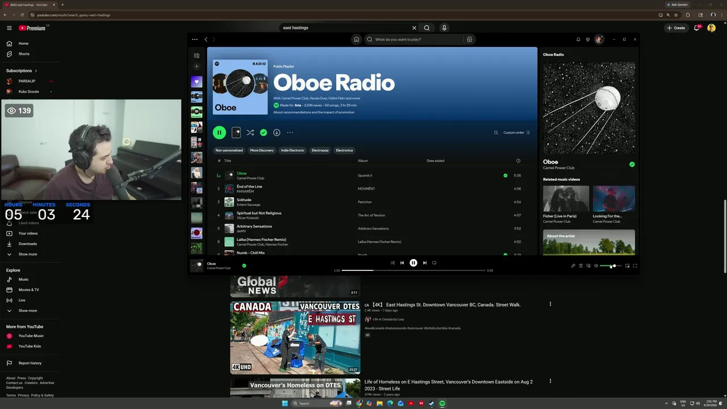The image size is (727, 409).
Task: Open Custom order sort dropdown
Action: point(516,132)
